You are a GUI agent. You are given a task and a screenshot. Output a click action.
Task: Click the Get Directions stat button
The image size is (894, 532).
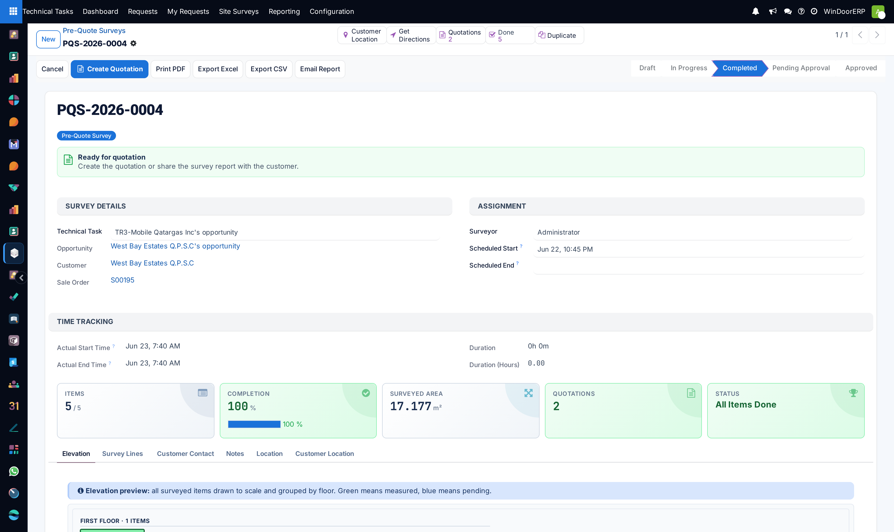click(411, 35)
